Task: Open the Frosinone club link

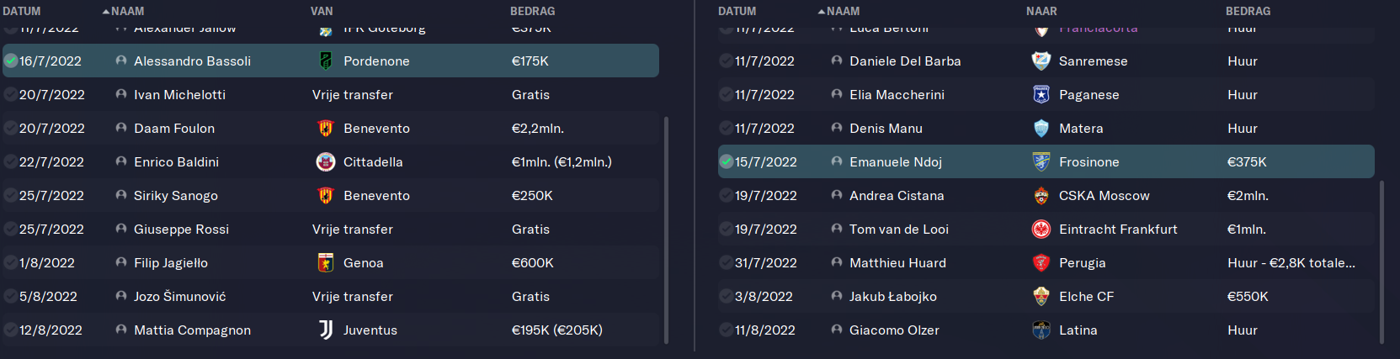Action: pos(1089,161)
